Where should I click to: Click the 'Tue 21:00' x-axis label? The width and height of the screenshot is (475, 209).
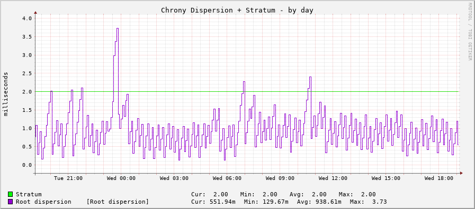coord(68,178)
